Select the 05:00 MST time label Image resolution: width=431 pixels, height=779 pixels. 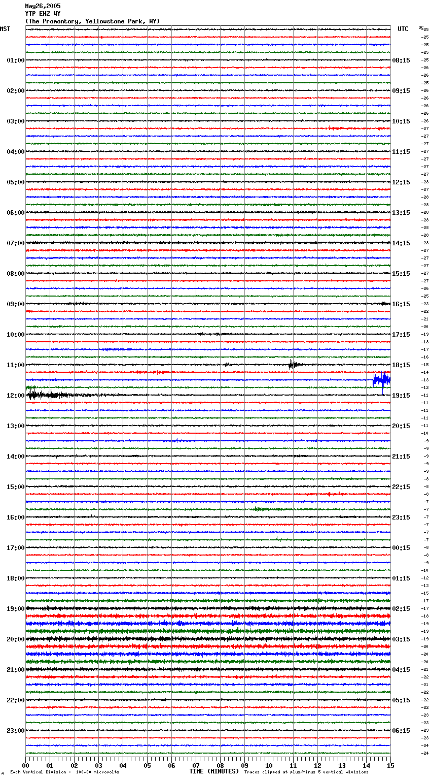coord(16,182)
